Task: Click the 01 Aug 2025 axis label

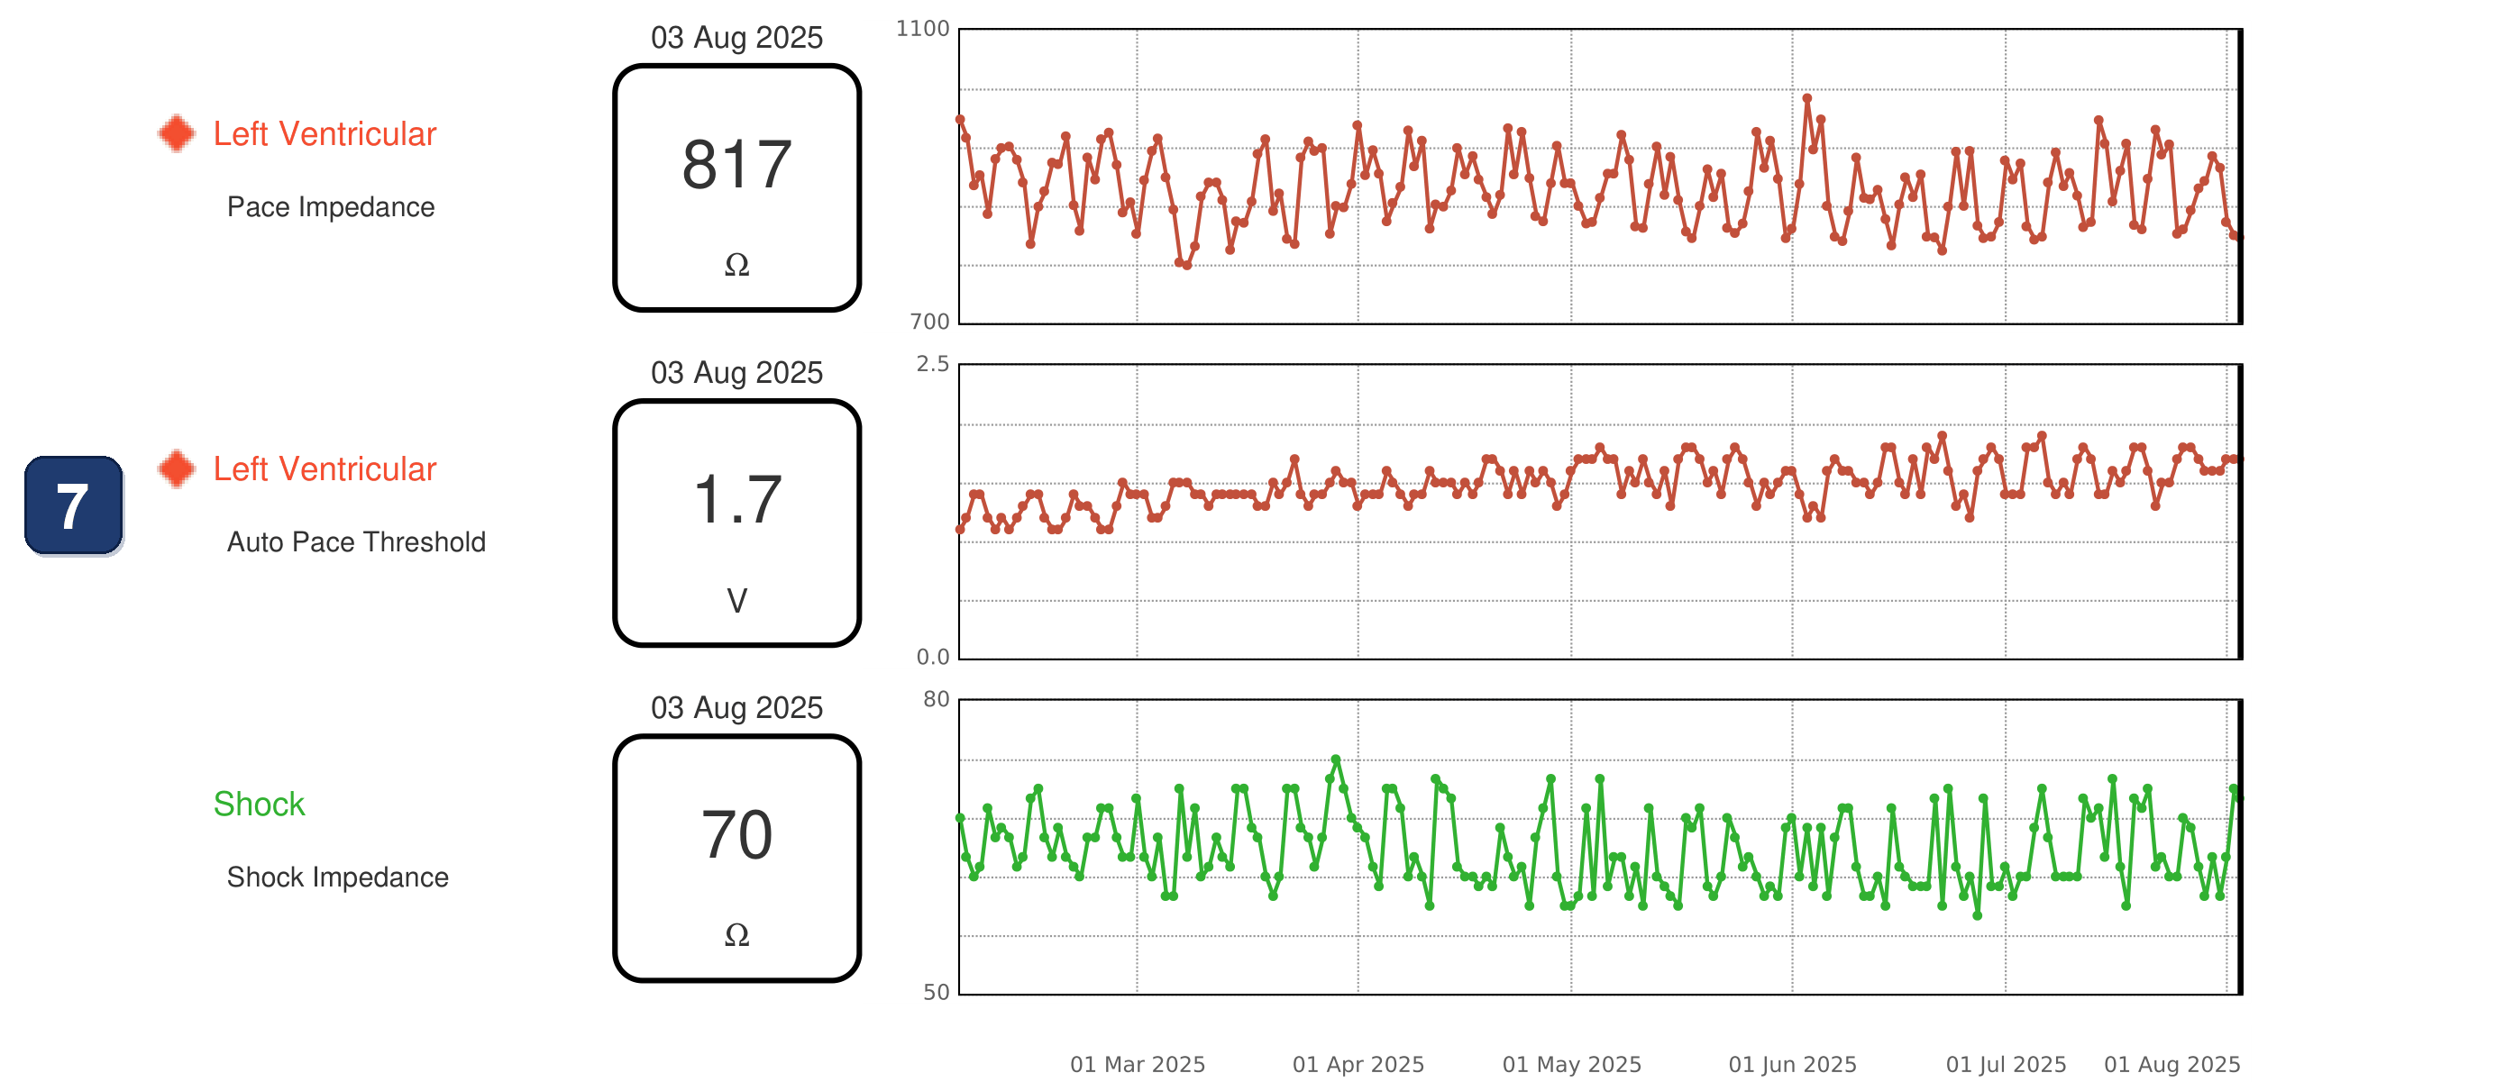Action: pyautogui.click(x=2171, y=1064)
